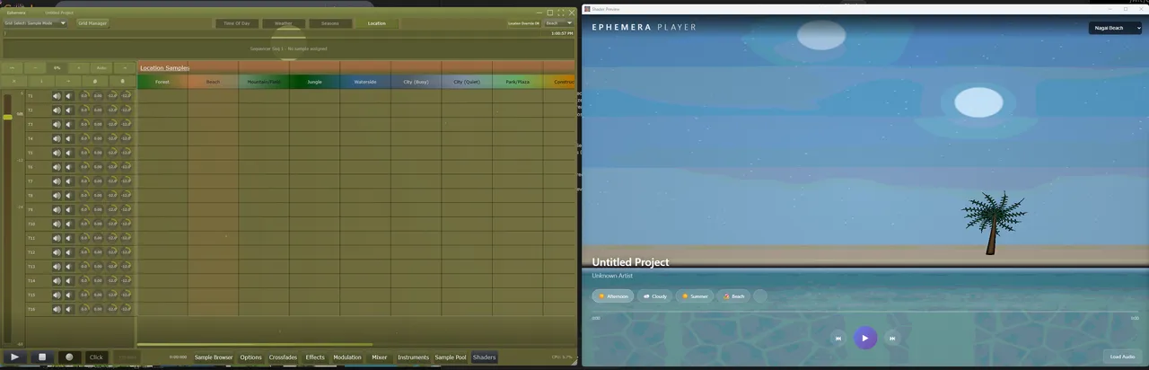Switch to the Seasons tab
1149x370 pixels.
(x=330, y=23)
